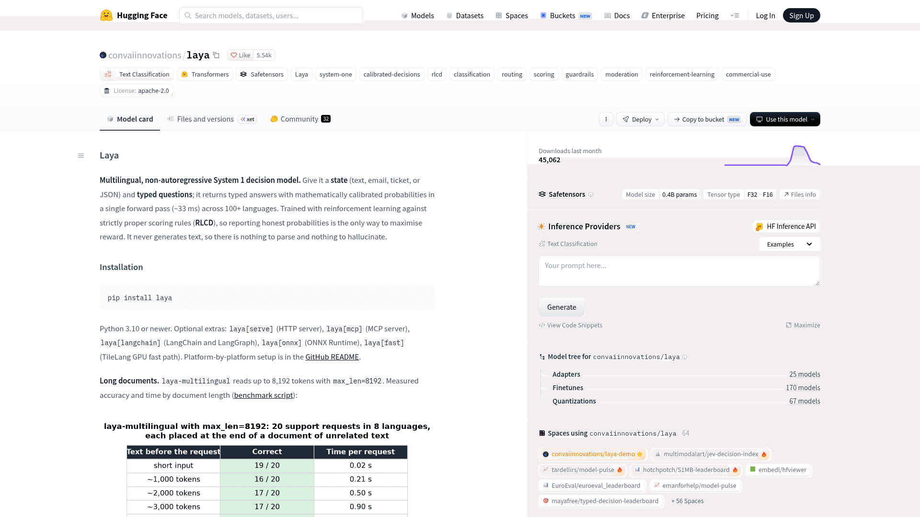Open the navigation overflow menu icon
Viewport: 920px width, 517px height.
[x=735, y=15]
